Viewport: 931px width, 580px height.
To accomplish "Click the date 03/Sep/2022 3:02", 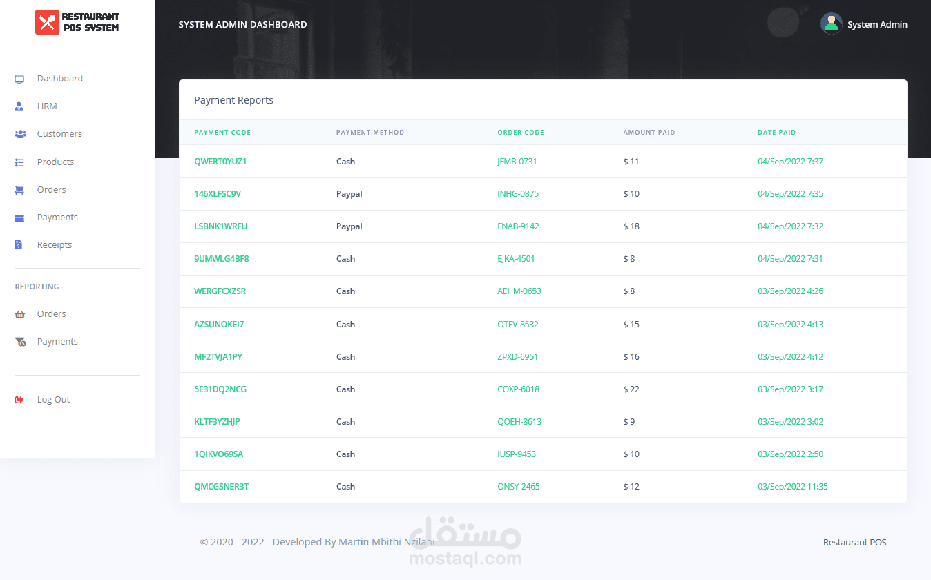I will pyautogui.click(x=790, y=422).
